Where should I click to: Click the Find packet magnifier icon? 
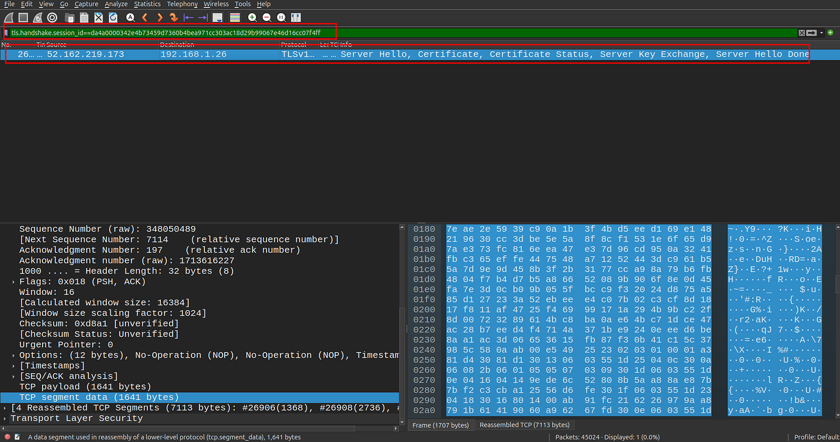click(130, 18)
